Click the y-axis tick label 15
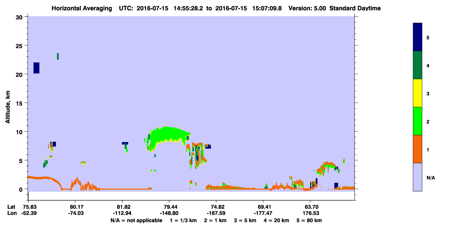 click(x=20, y=103)
